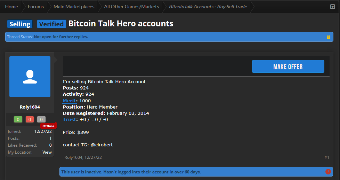Open the Merit link in the post
Image resolution: width=340 pixels, height=180 pixels.
[70, 101]
